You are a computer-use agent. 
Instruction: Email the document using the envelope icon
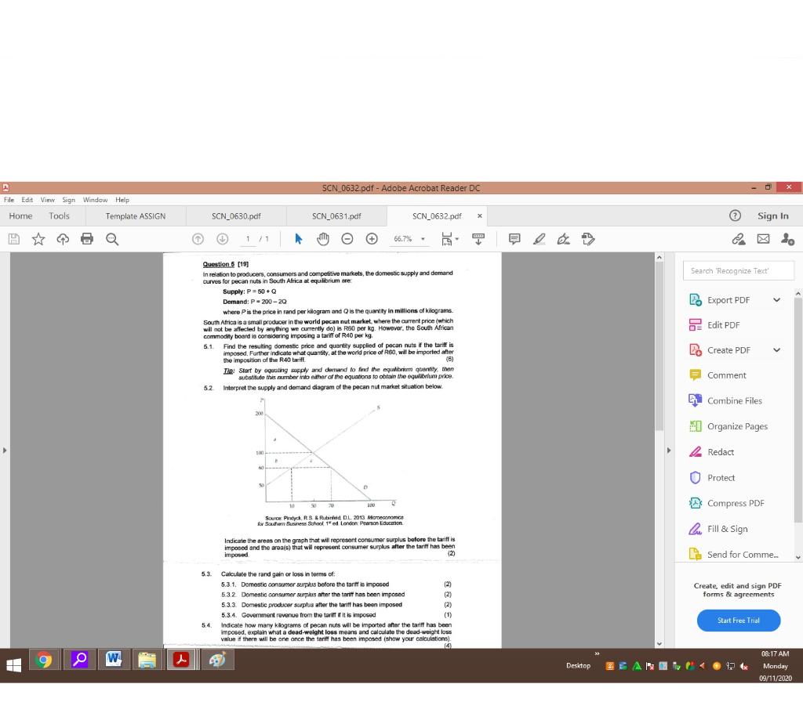tap(763, 239)
